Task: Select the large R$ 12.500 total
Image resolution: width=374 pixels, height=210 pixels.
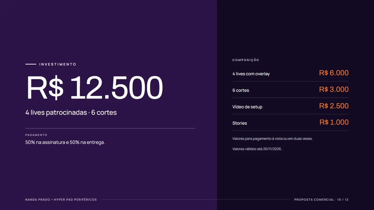Action: (95, 88)
